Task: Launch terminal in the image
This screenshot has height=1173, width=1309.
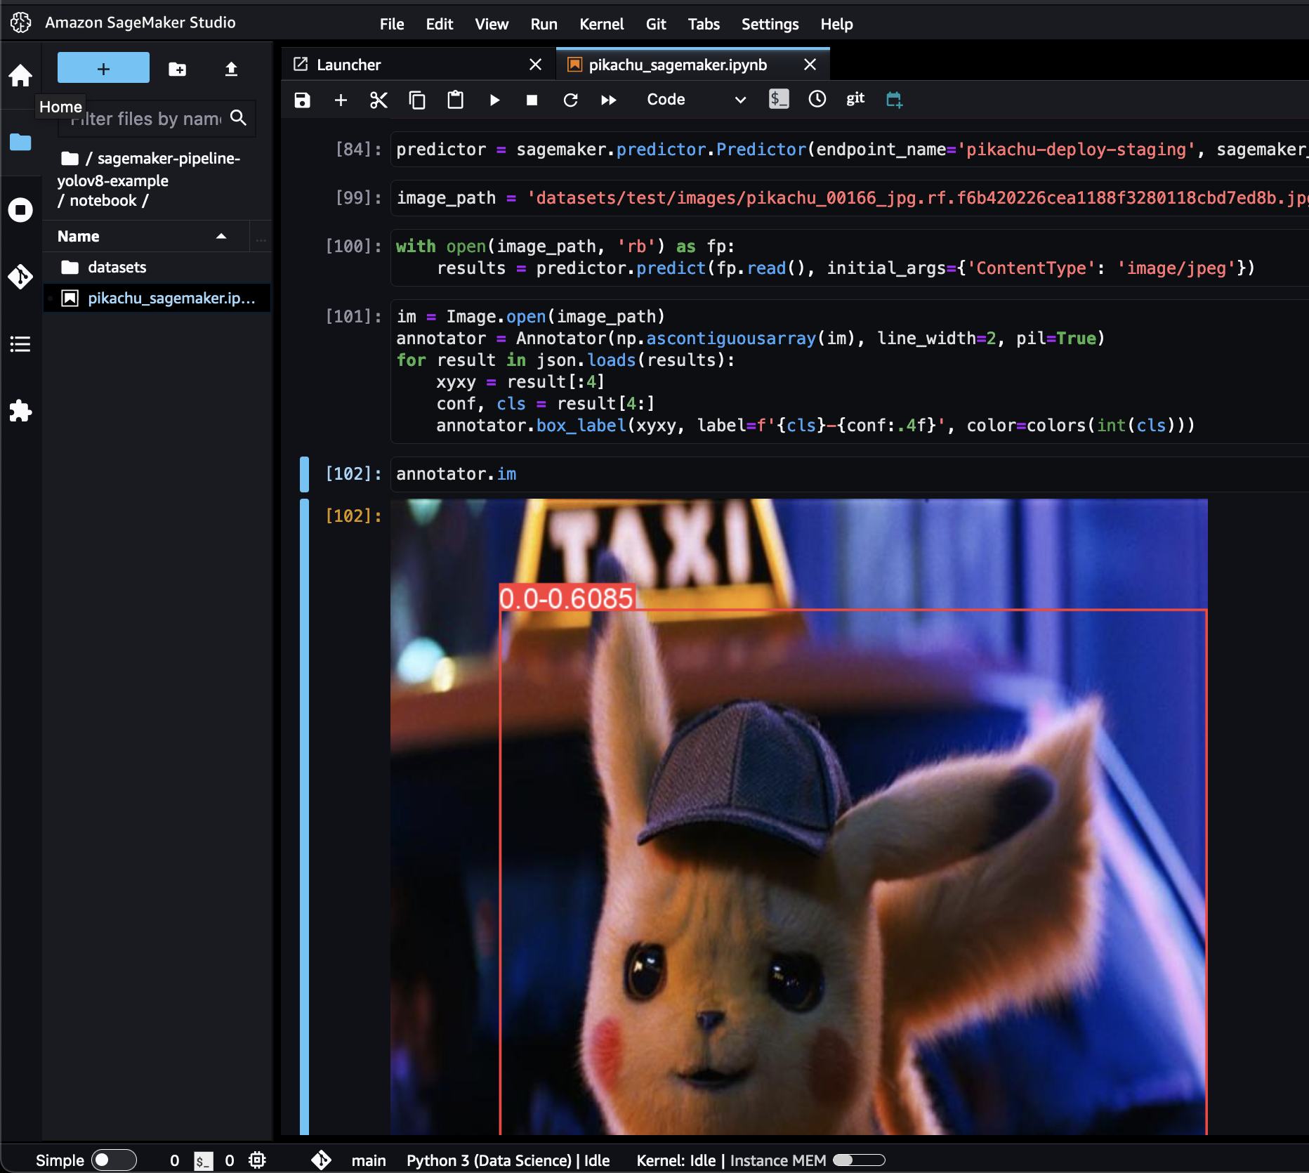Action: 779,99
